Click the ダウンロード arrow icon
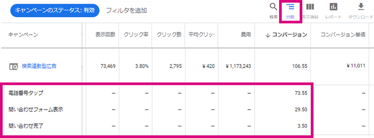This screenshot has height=138, width=374. click(x=361, y=7)
